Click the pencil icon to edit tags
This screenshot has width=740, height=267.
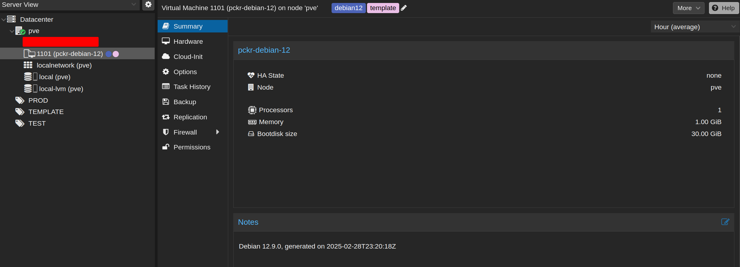(404, 8)
